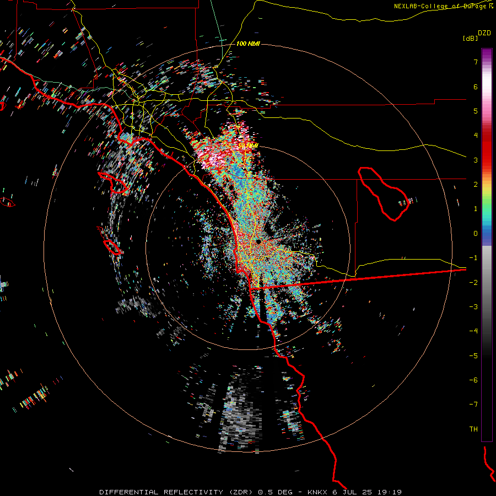Image resolution: width=496 pixels, height=496 pixels.
Task: Click the 2 value on the scale
Action: click(476, 185)
